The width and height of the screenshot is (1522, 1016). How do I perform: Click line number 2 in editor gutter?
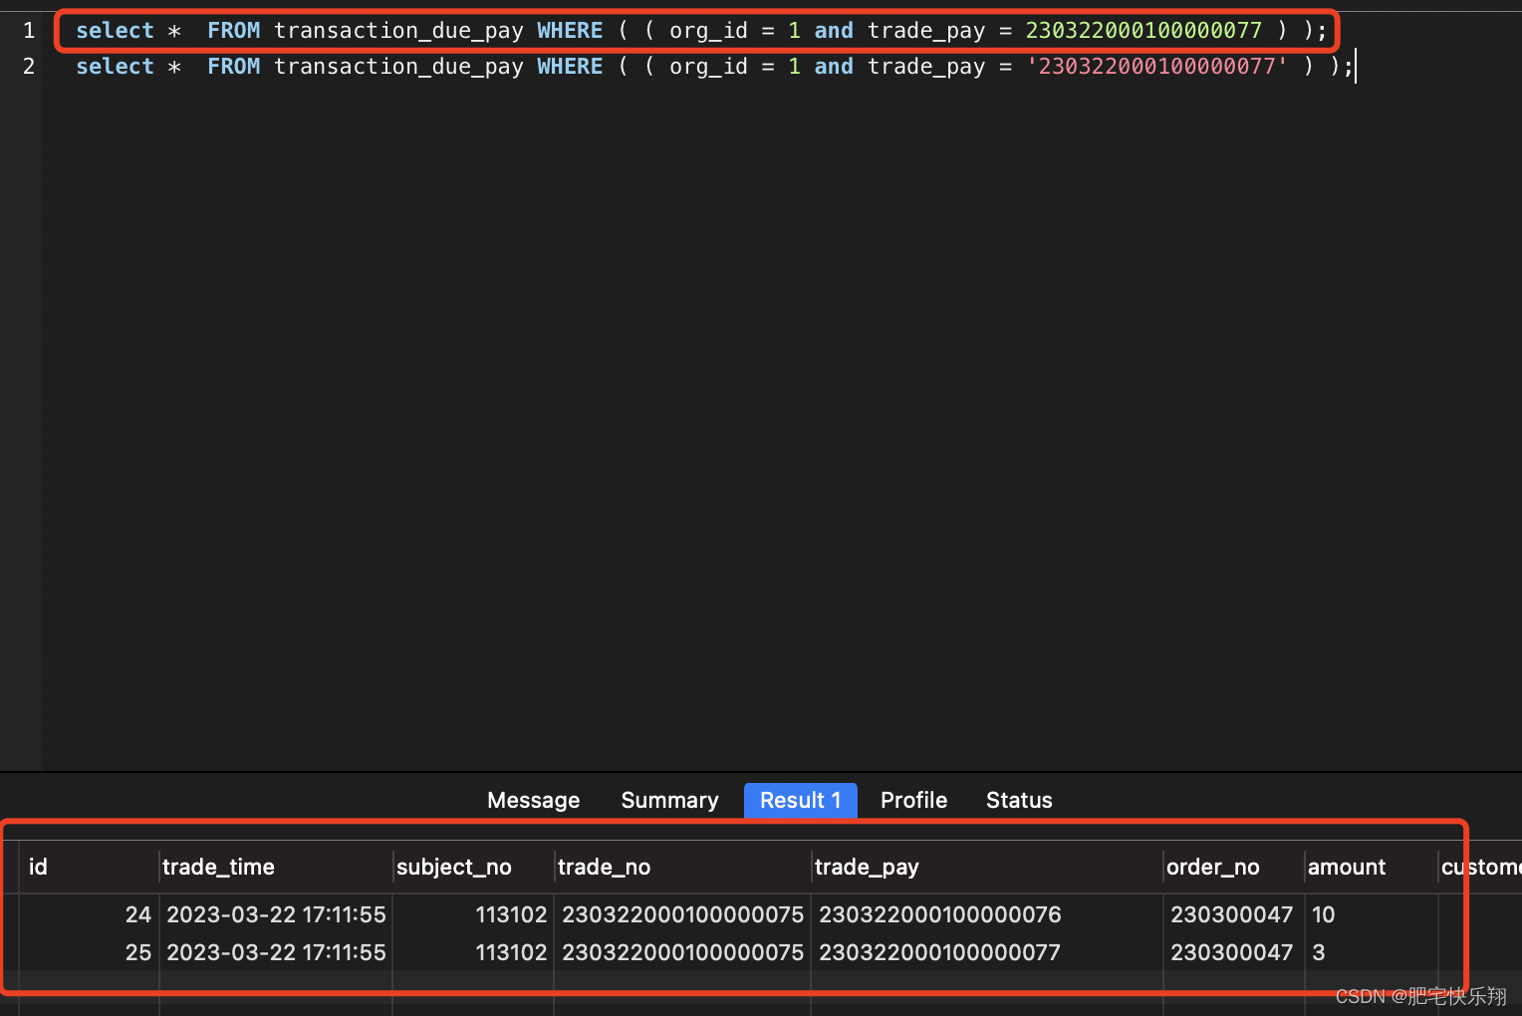click(29, 67)
